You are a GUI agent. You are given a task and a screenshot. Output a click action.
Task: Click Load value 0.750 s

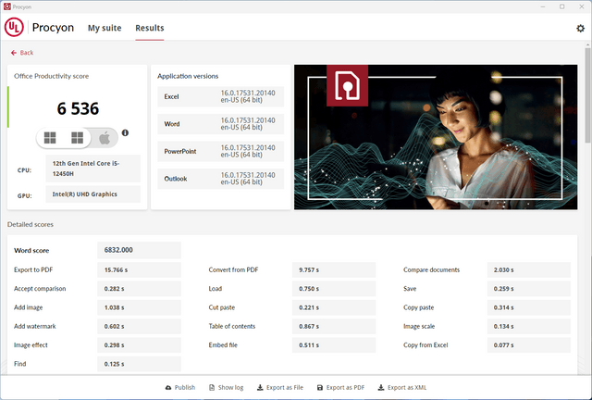(x=334, y=289)
